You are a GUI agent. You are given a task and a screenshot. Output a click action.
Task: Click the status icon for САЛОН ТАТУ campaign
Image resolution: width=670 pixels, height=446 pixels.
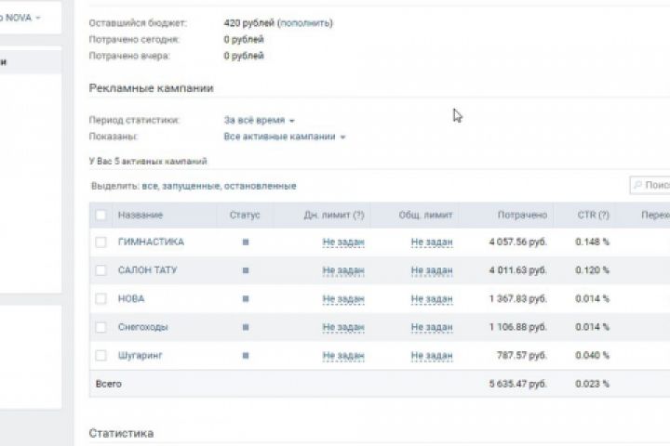point(246,270)
